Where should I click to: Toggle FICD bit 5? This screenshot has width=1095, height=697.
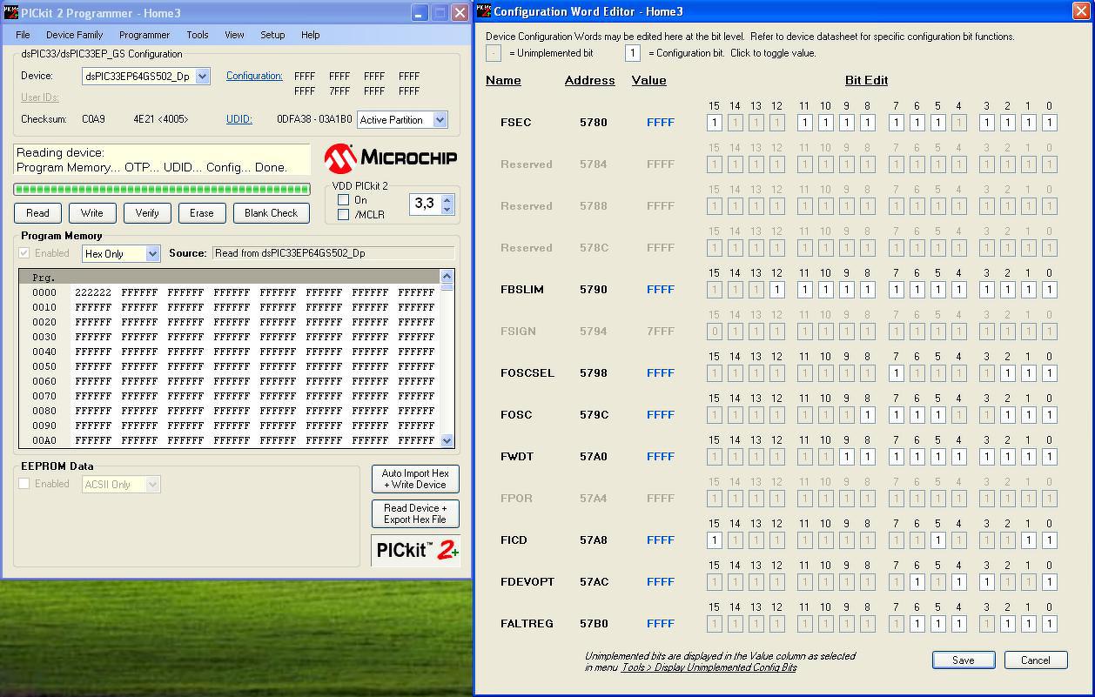(x=938, y=540)
